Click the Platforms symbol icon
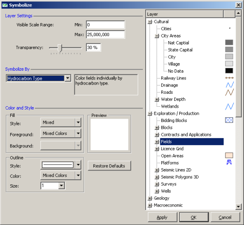 click(229, 162)
